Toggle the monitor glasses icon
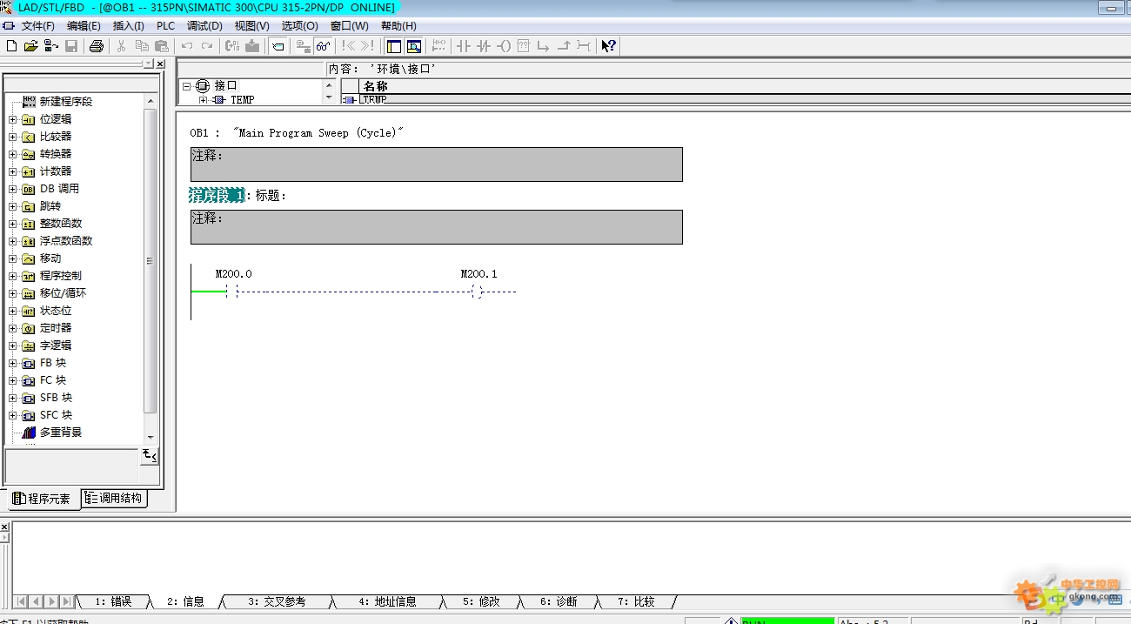The image size is (1131, 624). pyautogui.click(x=323, y=46)
